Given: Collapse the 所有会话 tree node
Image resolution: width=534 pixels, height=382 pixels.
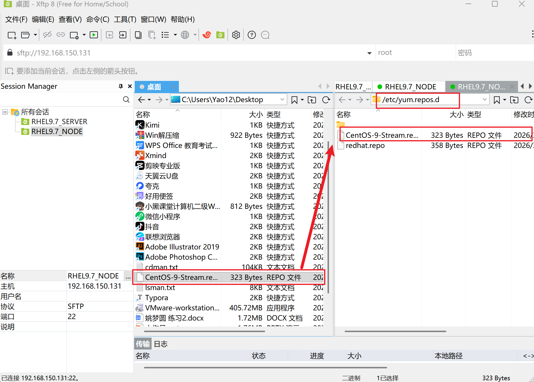Looking at the screenshot, I should [5, 112].
